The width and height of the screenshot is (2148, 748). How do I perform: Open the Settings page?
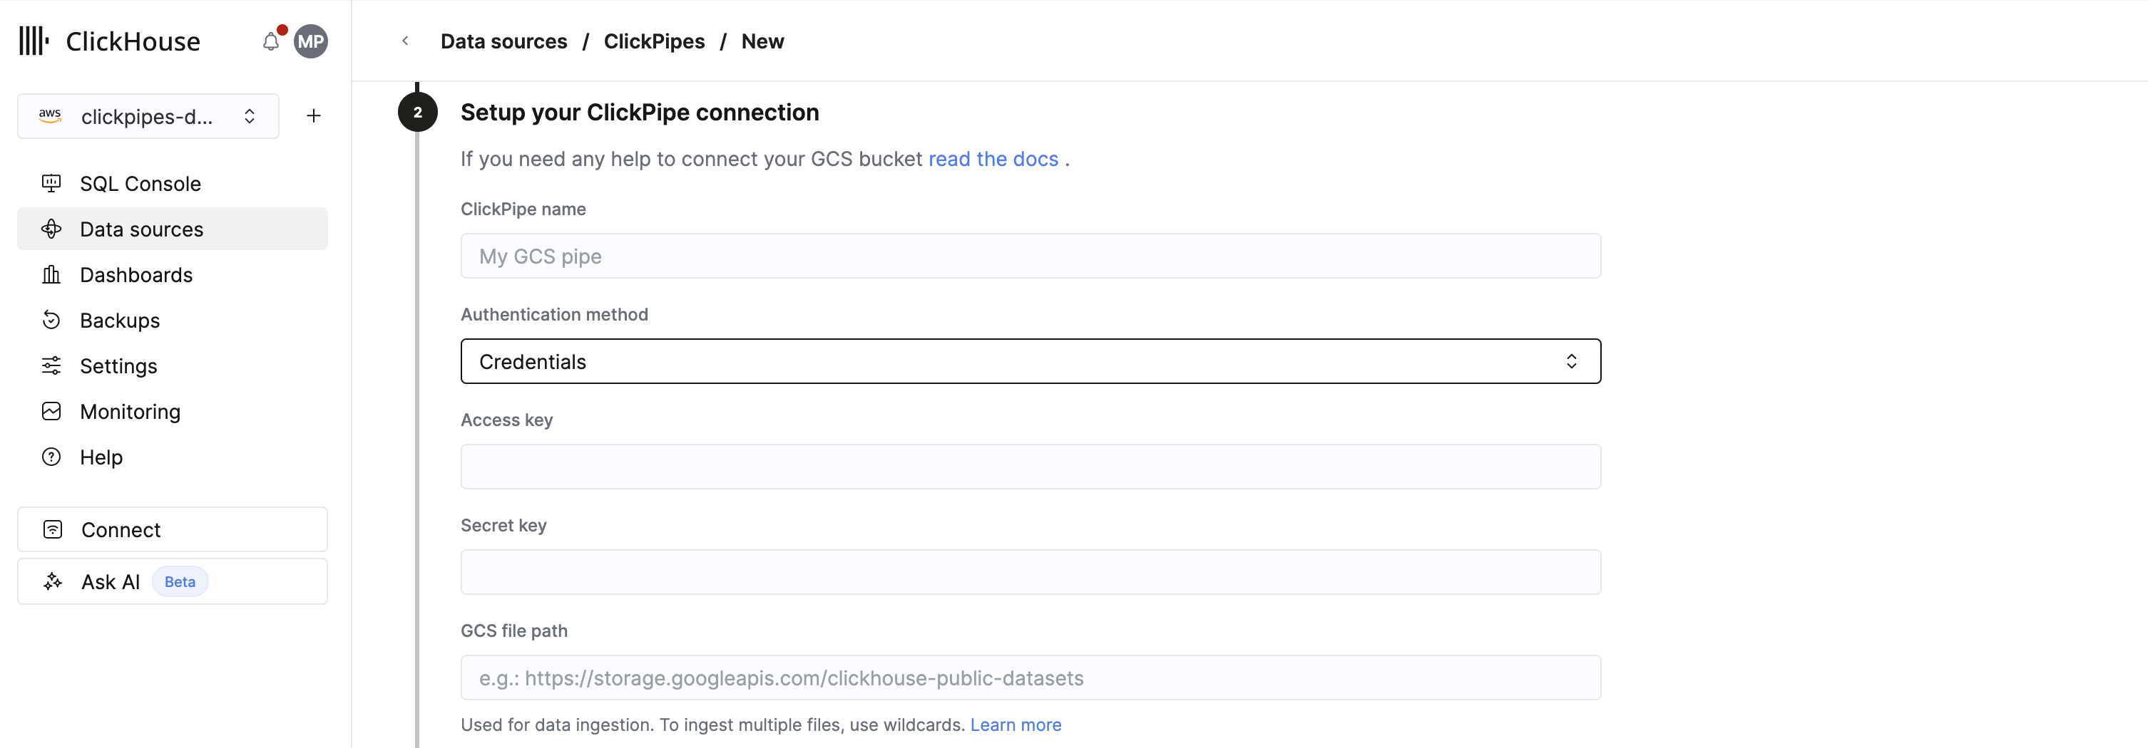pos(118,365)
